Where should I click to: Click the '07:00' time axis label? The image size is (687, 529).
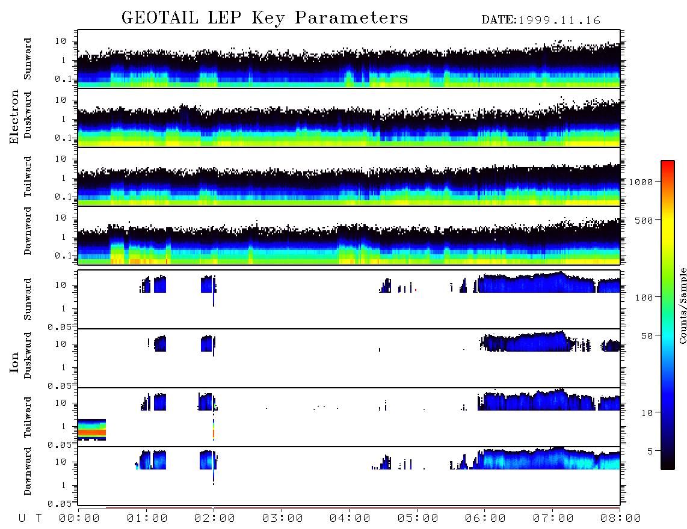coord(553,519)
